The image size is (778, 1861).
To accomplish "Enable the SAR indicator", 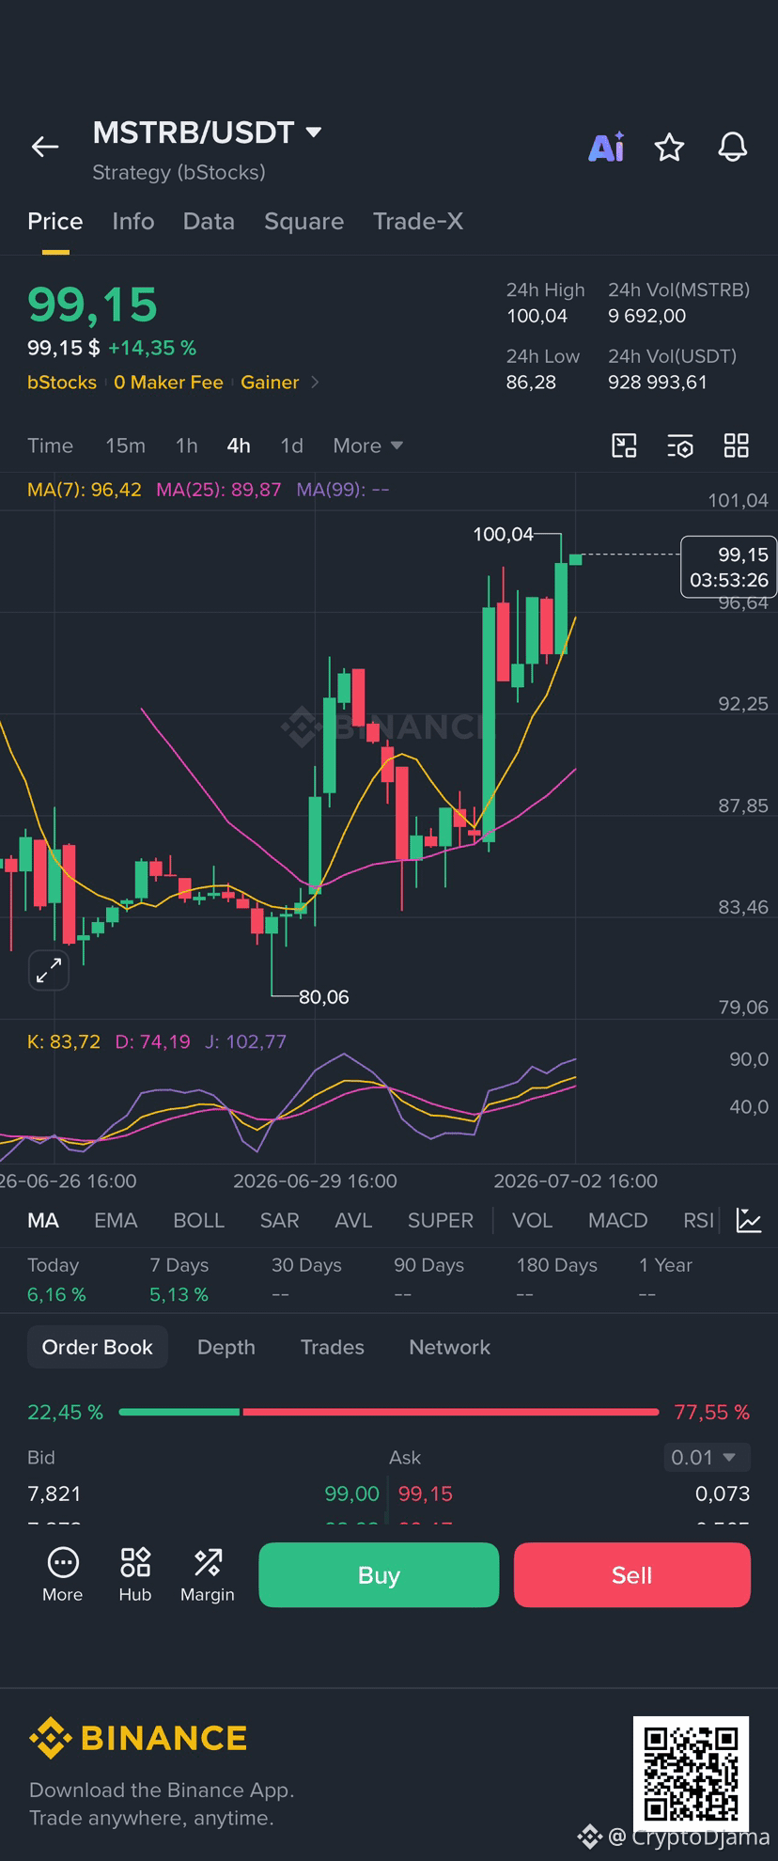I will pyautogui.click(x=279, y=1220).
